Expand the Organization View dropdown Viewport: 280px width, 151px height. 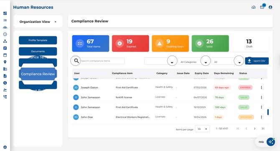coord(38,22)
